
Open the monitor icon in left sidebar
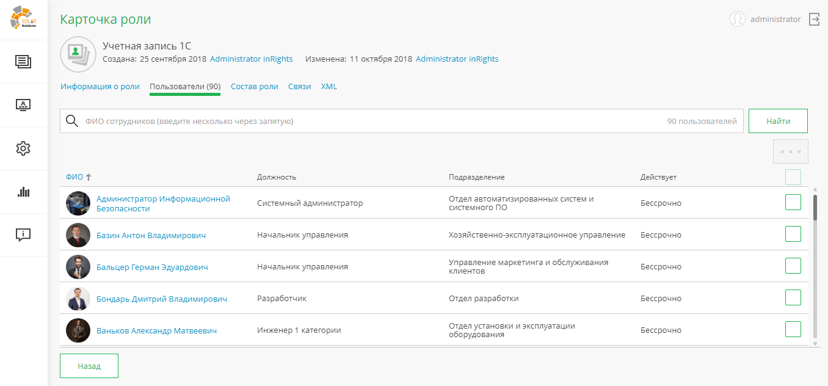(23, 105)
